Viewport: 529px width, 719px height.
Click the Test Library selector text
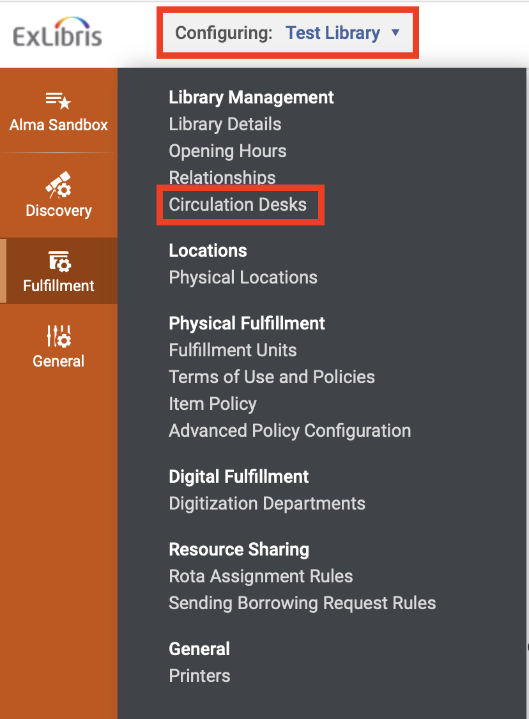[332, 33]
